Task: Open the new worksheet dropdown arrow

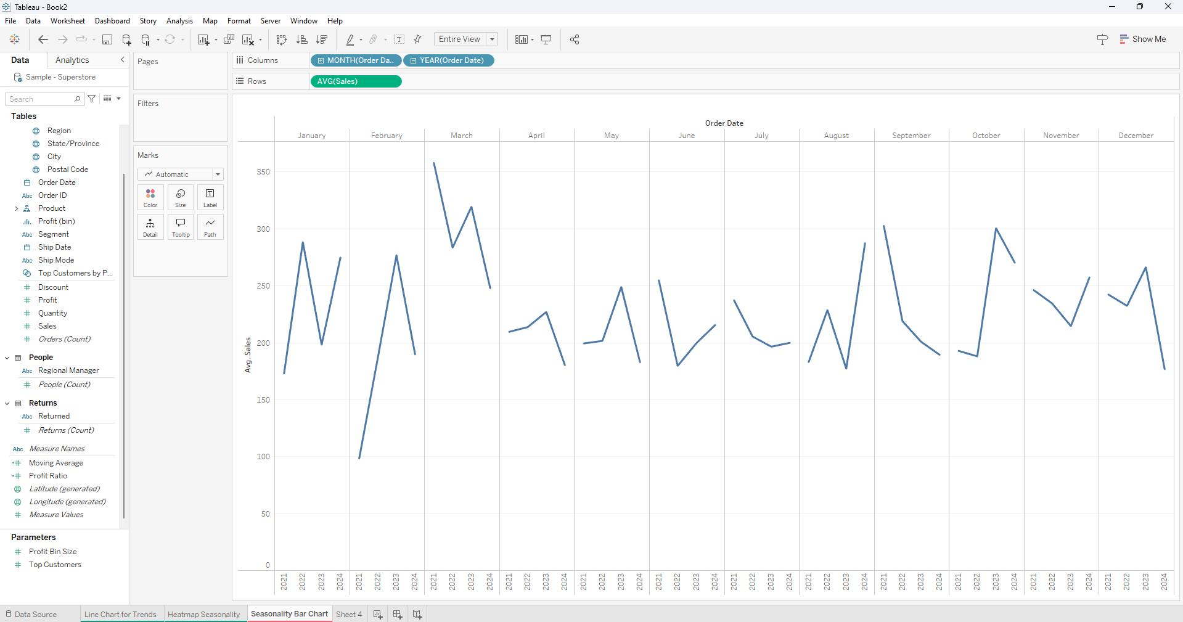Action: pyautogui.click(x=216, y=40)
